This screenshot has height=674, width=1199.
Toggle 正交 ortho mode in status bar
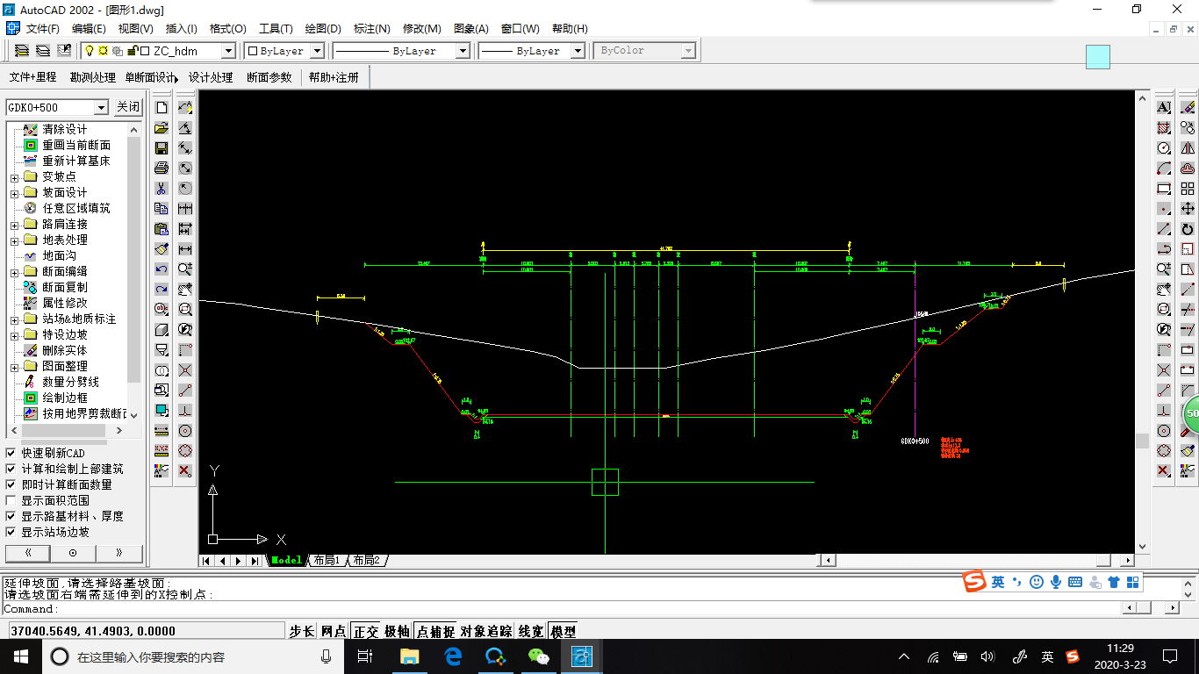click(365, 631)
